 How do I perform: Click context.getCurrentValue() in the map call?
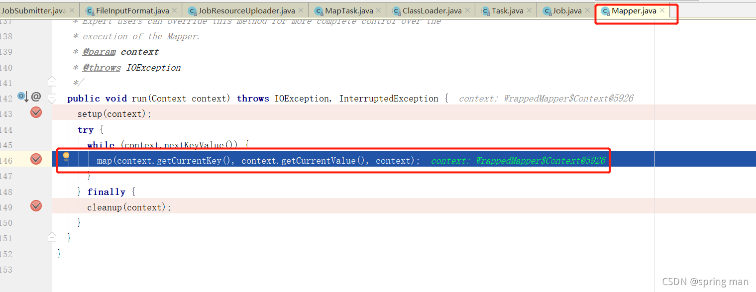coord(305,161)
